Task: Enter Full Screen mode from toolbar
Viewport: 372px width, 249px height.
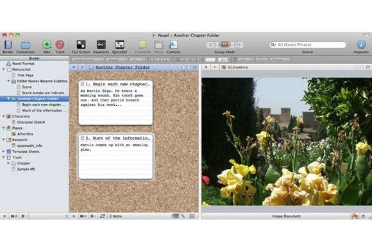Action: pyautogui.click(x=81, y=47)
